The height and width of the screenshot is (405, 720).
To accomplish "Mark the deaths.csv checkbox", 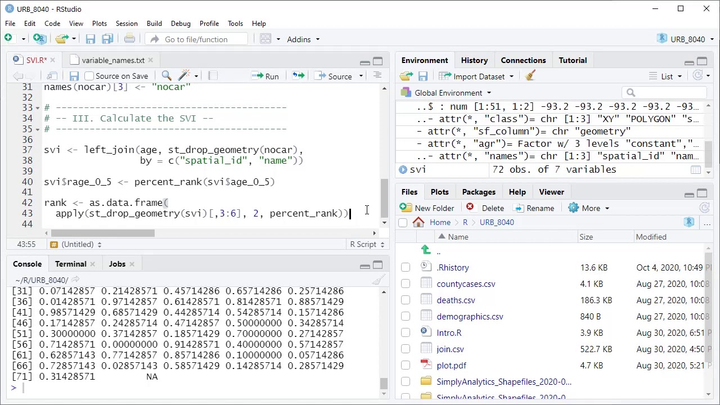I will pos(406,300).
